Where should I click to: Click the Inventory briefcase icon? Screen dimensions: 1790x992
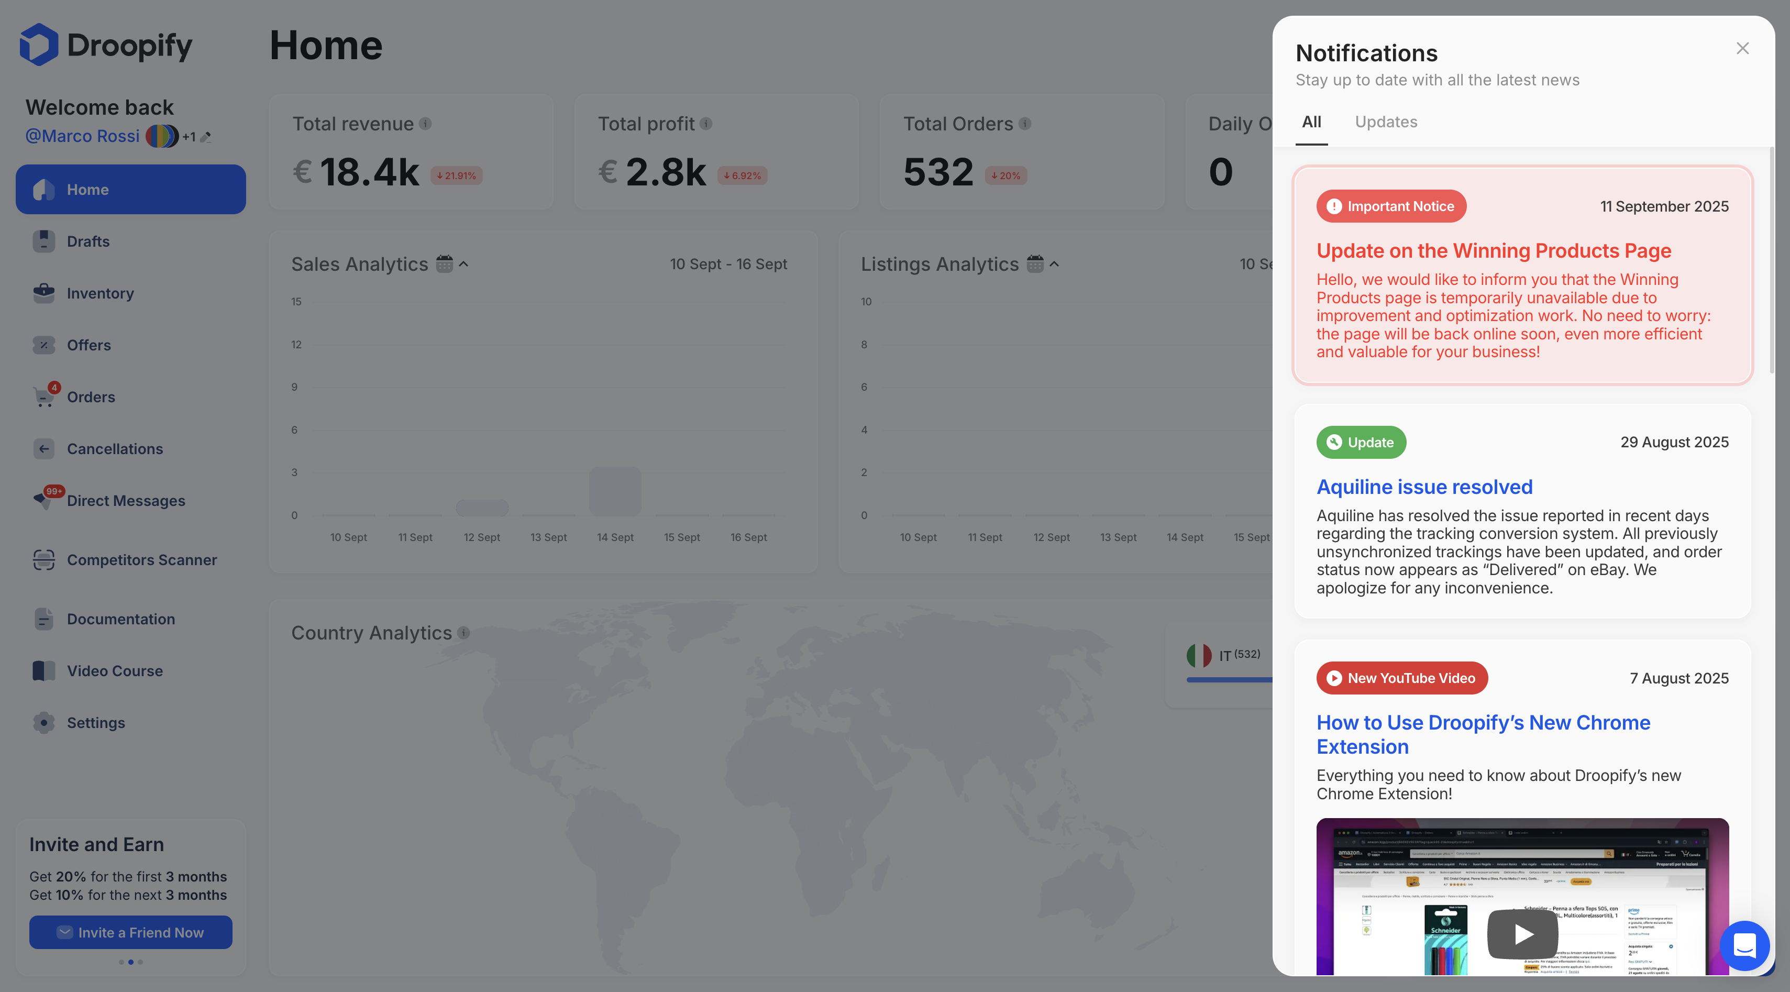(x=44, y=293)
